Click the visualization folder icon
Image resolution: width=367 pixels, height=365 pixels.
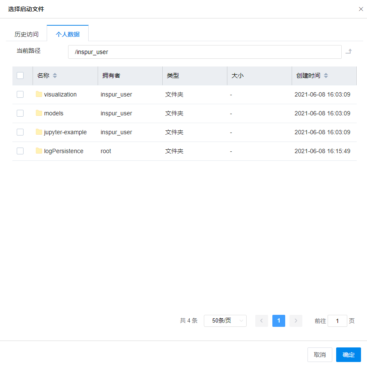click(x=39, y=94)
